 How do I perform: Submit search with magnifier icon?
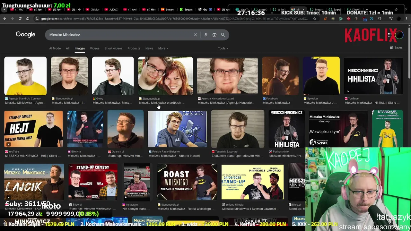point(223,35)
